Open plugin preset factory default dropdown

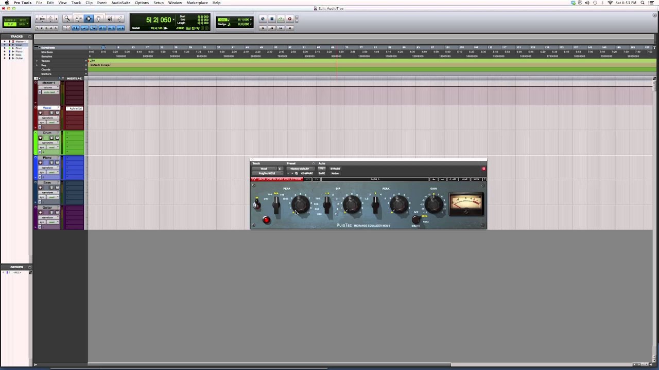pyautogui.click(x=300, y=169)
